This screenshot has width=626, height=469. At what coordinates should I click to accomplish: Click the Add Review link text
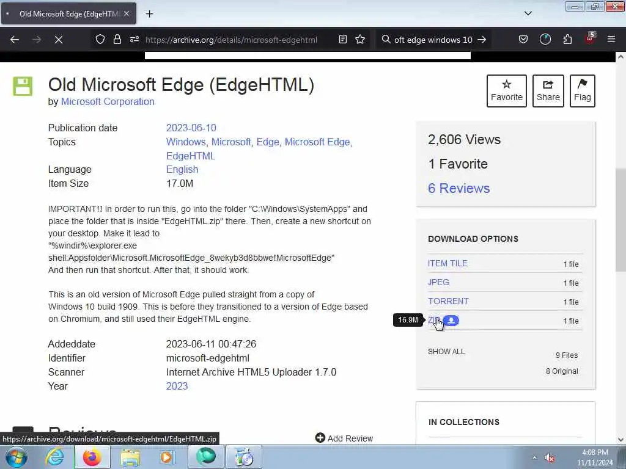(x=350, y=438)
